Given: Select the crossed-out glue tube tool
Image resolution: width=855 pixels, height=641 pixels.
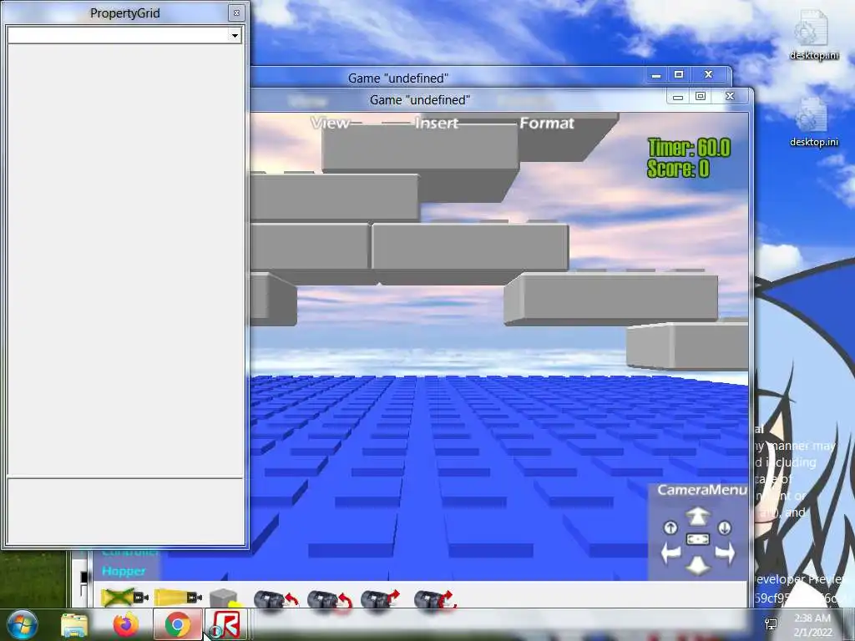Looking at the screenshot, I should click(x=124, y=598).
